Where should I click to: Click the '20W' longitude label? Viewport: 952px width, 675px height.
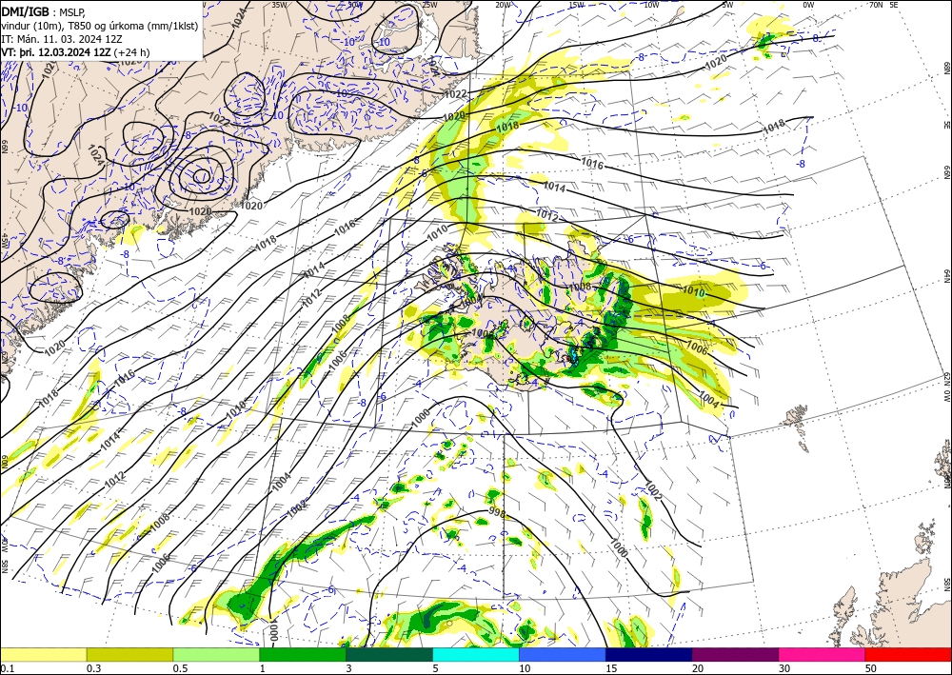503,5
